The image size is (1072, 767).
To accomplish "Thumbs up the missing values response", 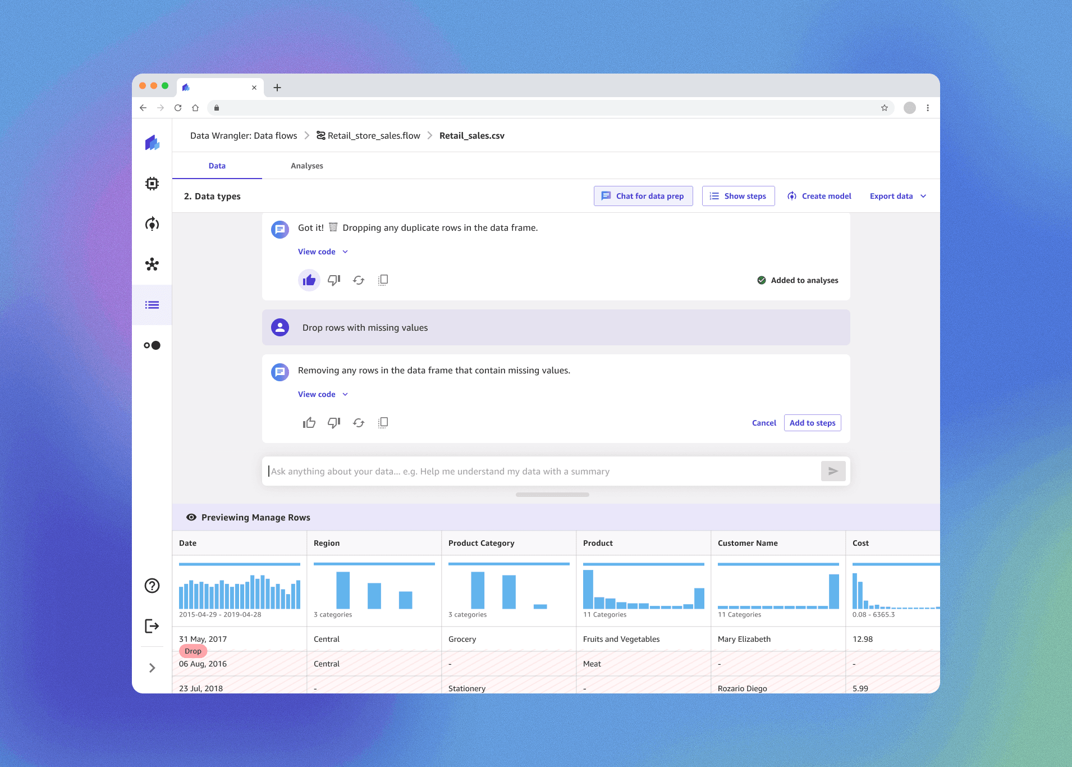I will pyautogui.click(x=309, y=423).
